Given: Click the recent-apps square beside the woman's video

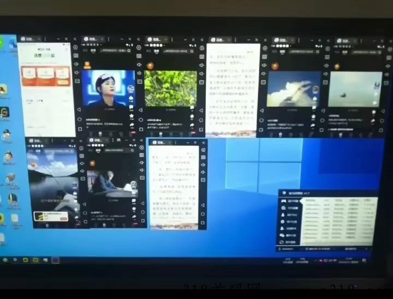Looking at the screenshot, I should 141,129.
